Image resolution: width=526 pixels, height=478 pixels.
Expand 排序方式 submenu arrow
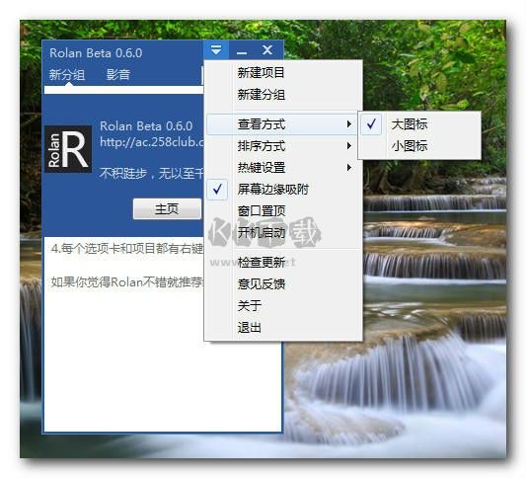pyautogui.click(x=349, y=146)
